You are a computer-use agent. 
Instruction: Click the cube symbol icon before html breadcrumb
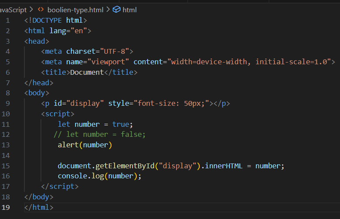pos(116,9)
